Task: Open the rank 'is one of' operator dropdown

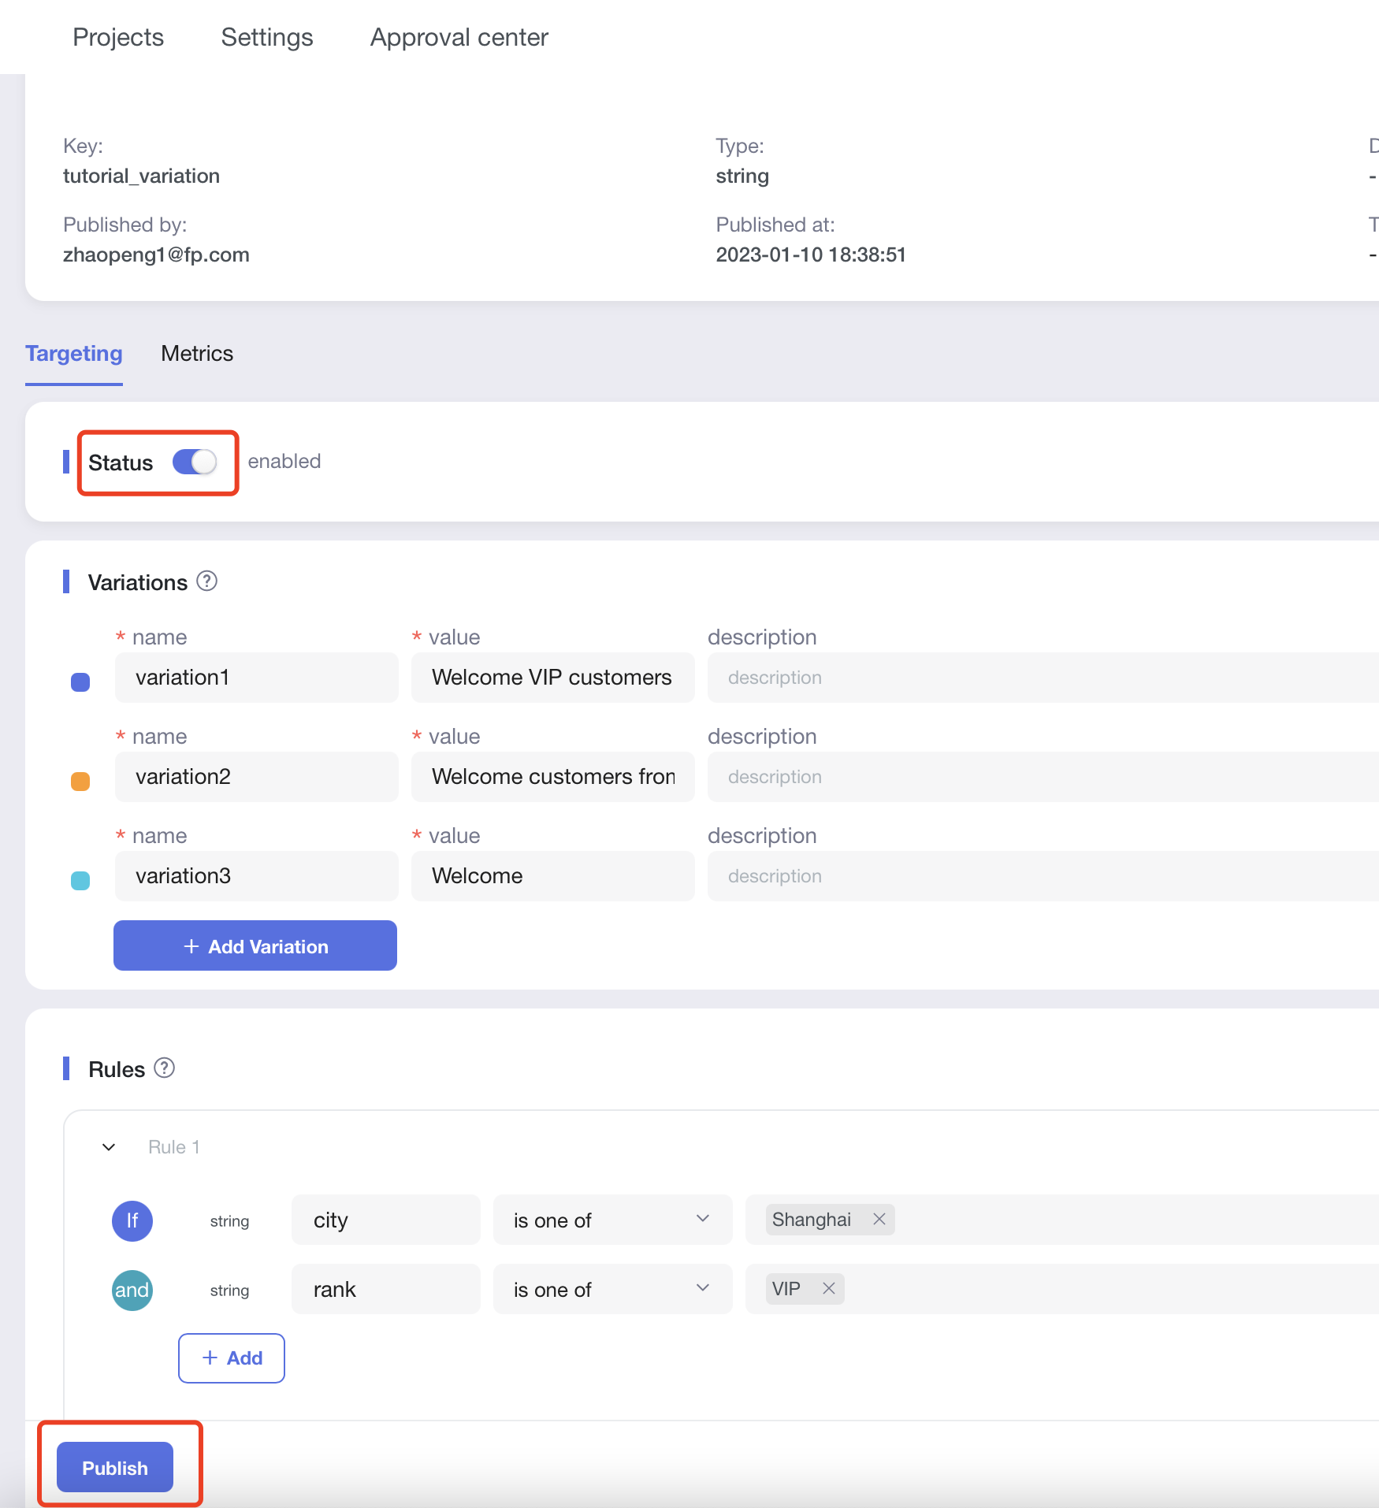Action: [x=612, y=1289]
